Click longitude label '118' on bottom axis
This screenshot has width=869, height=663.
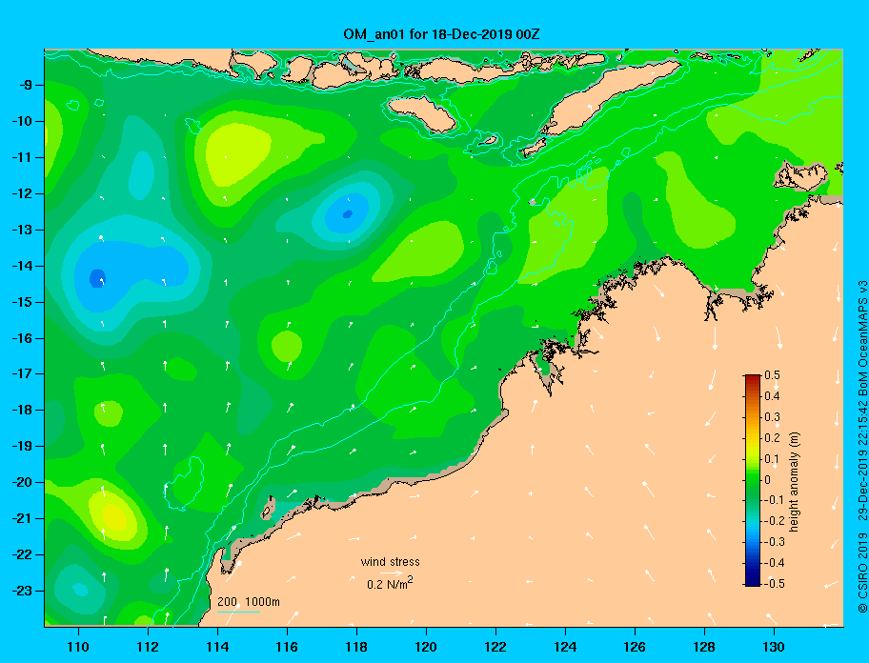[356, 647]
